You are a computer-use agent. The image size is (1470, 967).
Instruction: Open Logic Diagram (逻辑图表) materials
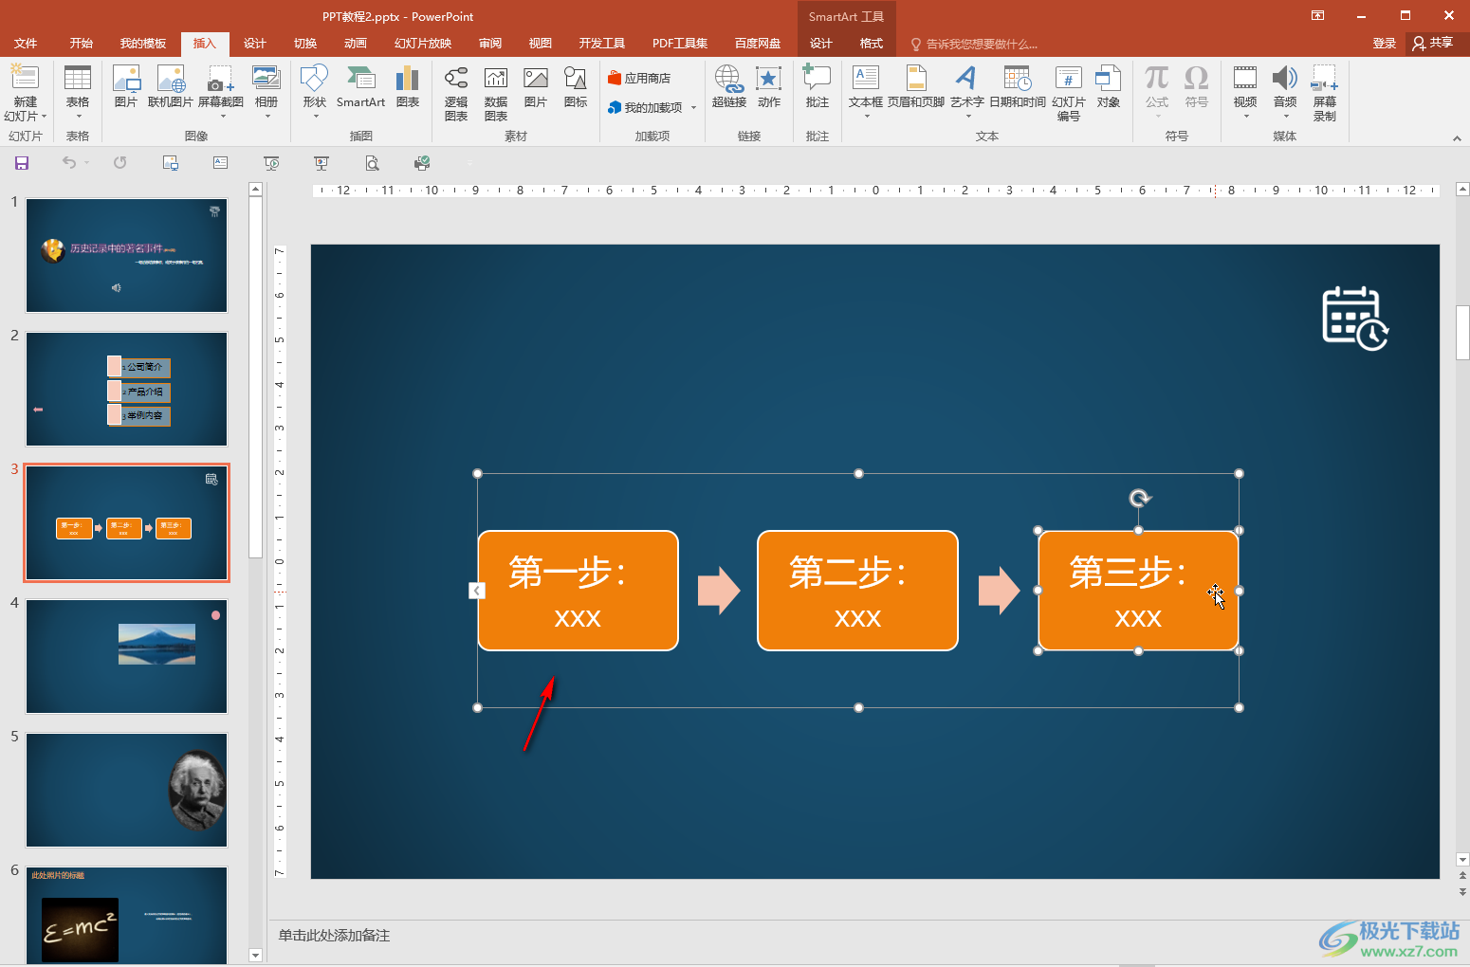(456, 93)
